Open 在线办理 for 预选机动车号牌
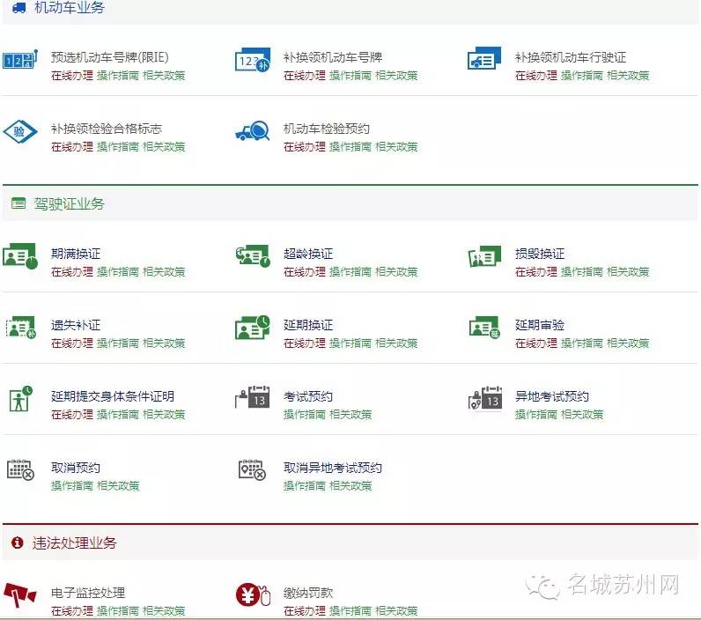Image resolution: width=701 pixels, height=620 pixels. (72, 75)
